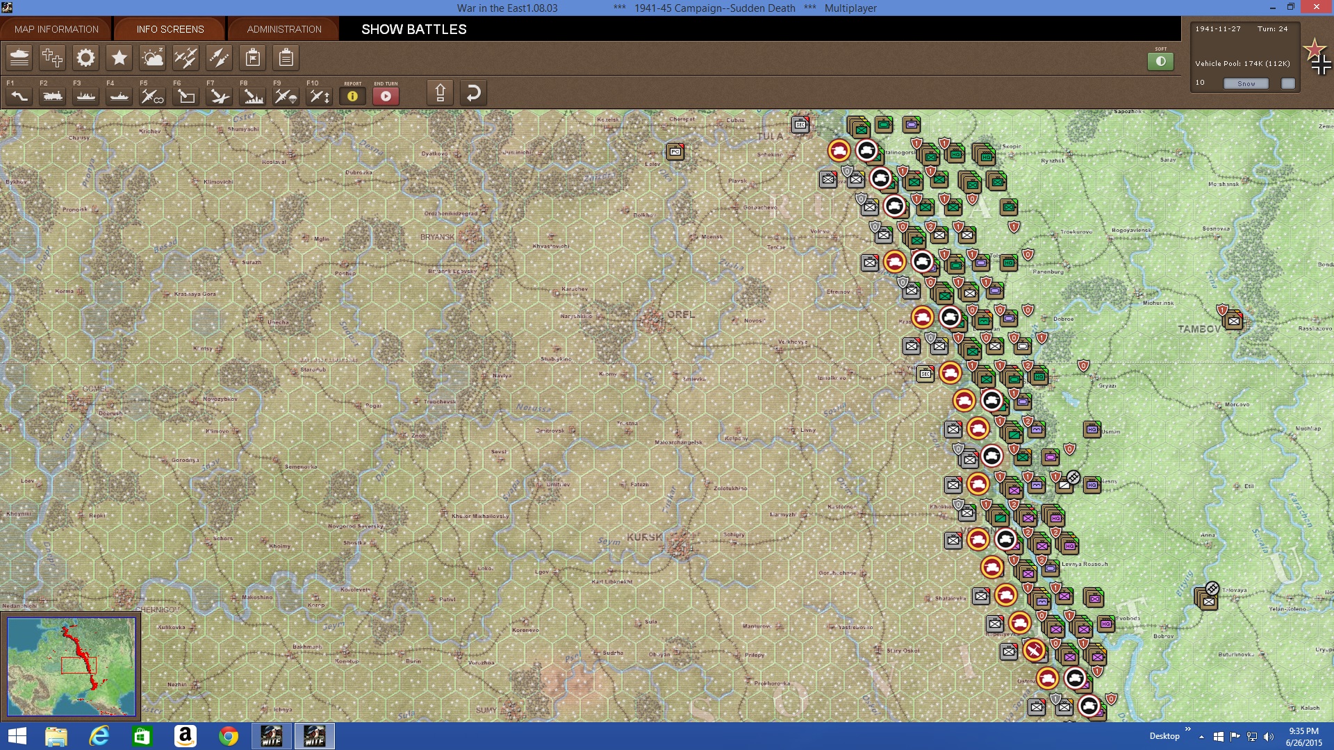This screenshot has width=1334, height=750.
Task: Open Windows Start button
Action: [17, 736]
